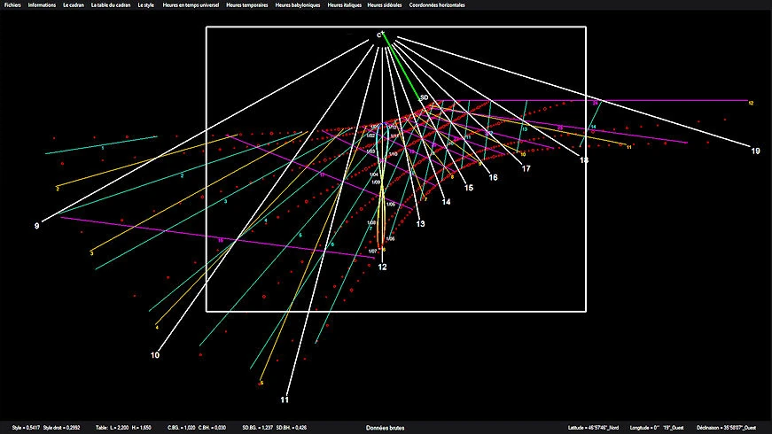Viewport: 772px width, 434px height.
Task: Click hour line label 11 at bottom
Action: click(x=285, y=400)
